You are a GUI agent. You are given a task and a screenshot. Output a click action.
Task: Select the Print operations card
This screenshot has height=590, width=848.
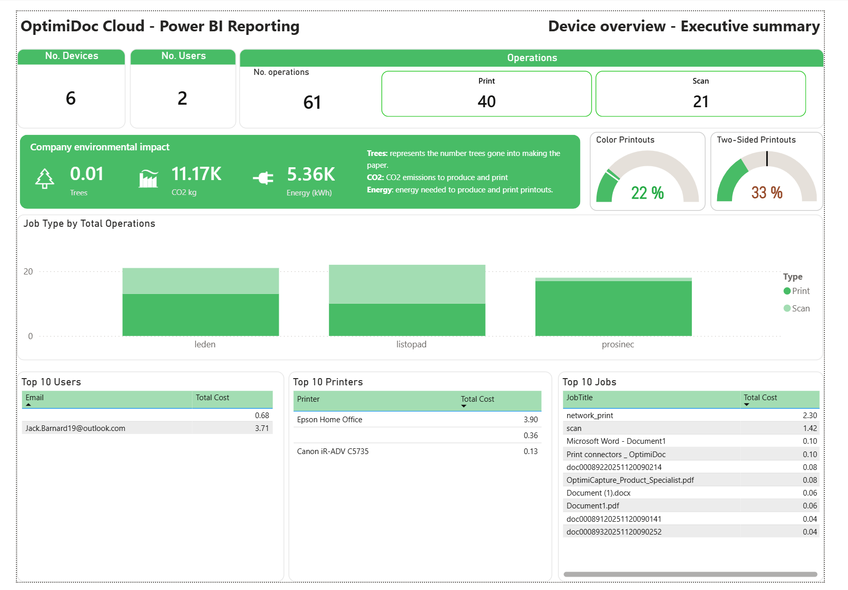pyautogui.click(x=486, y=94)
